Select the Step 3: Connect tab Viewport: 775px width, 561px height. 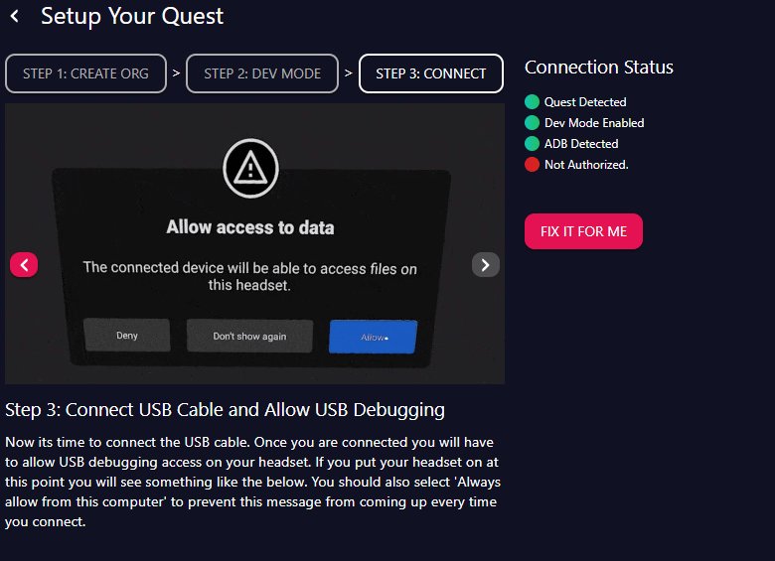430,73
